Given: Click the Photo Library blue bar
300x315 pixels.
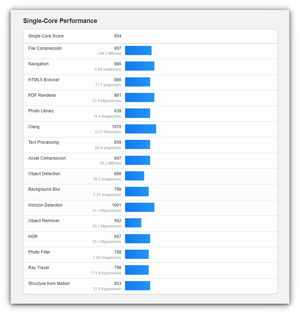Looking at the screenshot, I should coord(137,113).
